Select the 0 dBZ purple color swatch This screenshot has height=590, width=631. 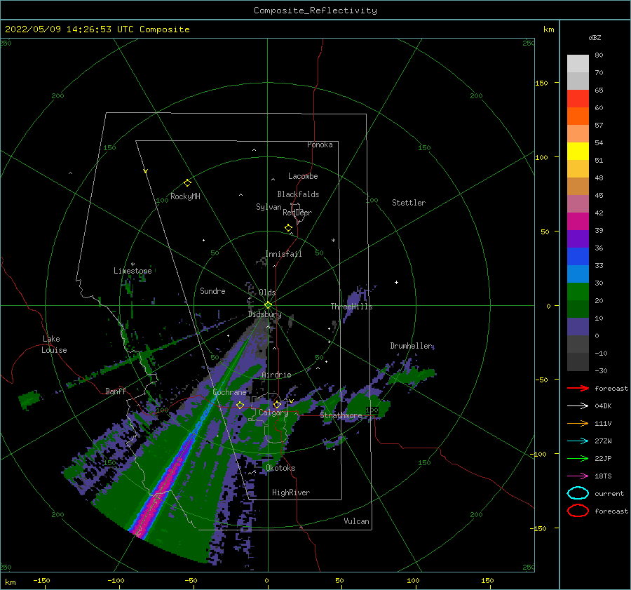click(x=578, y=327)
